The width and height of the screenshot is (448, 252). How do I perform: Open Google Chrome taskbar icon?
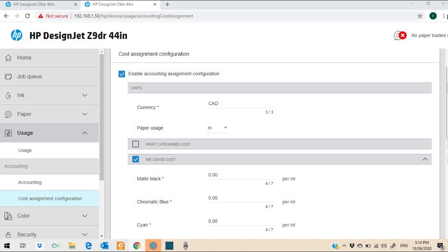(x=137, y=246)
